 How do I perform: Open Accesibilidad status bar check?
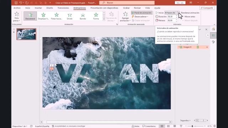[x=68, y=126]
